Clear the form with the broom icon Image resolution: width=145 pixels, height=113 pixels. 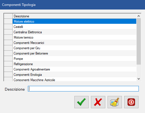pyautogui.click(x=115, y=102)
